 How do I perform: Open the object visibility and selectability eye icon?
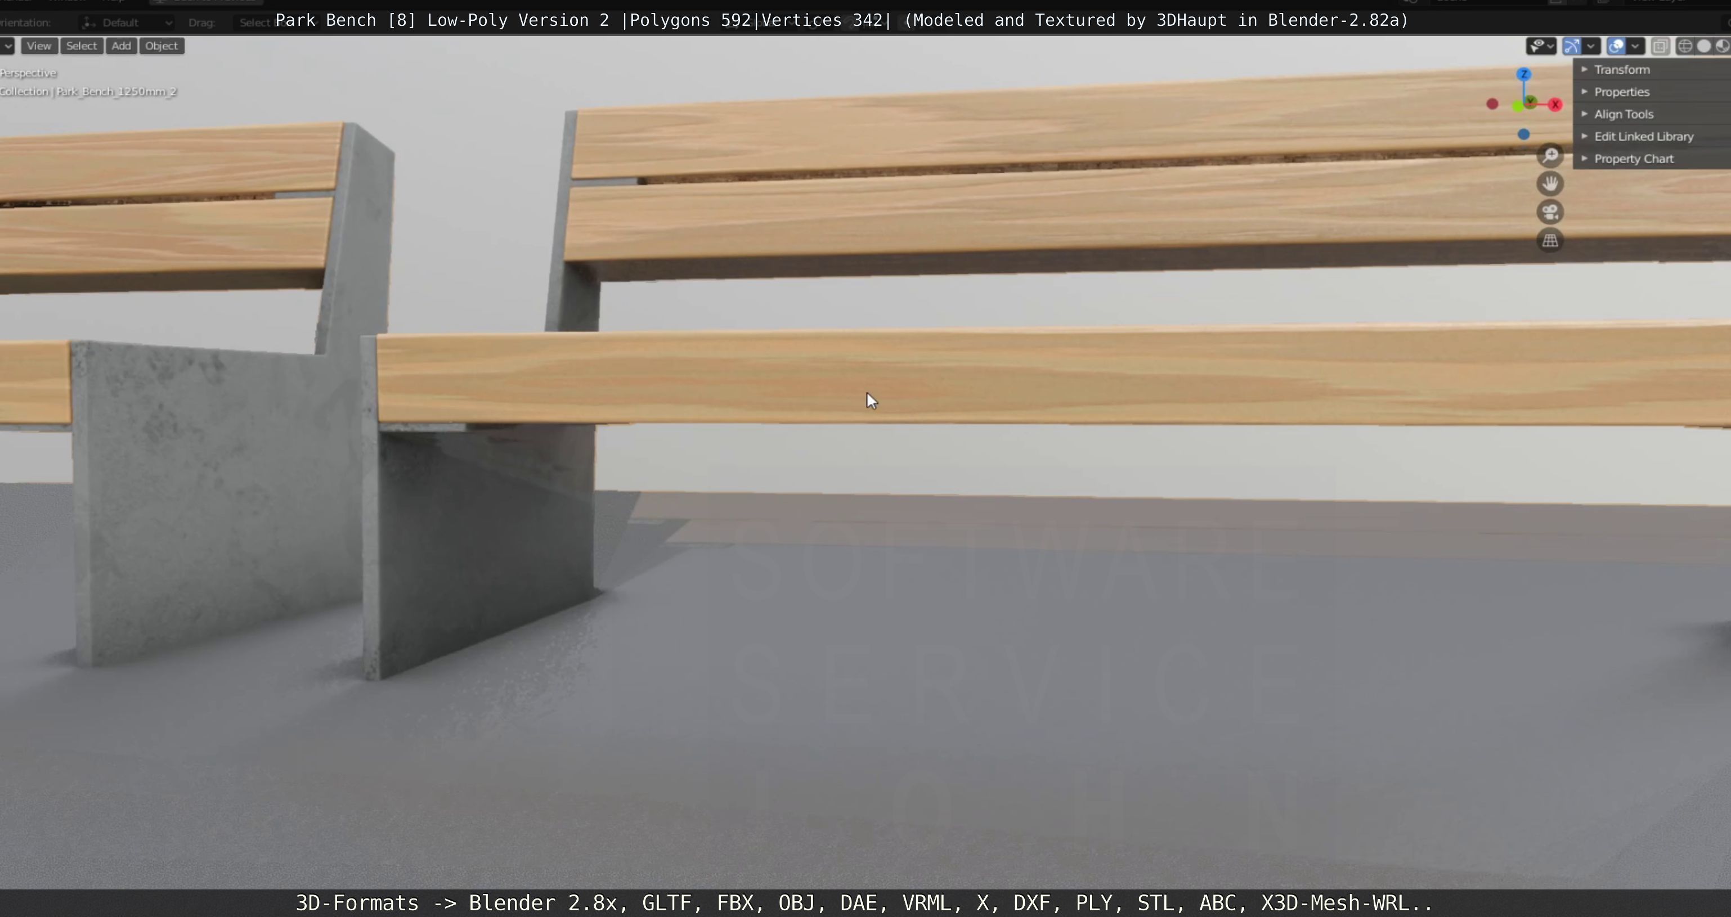(x=1541, y=46)
